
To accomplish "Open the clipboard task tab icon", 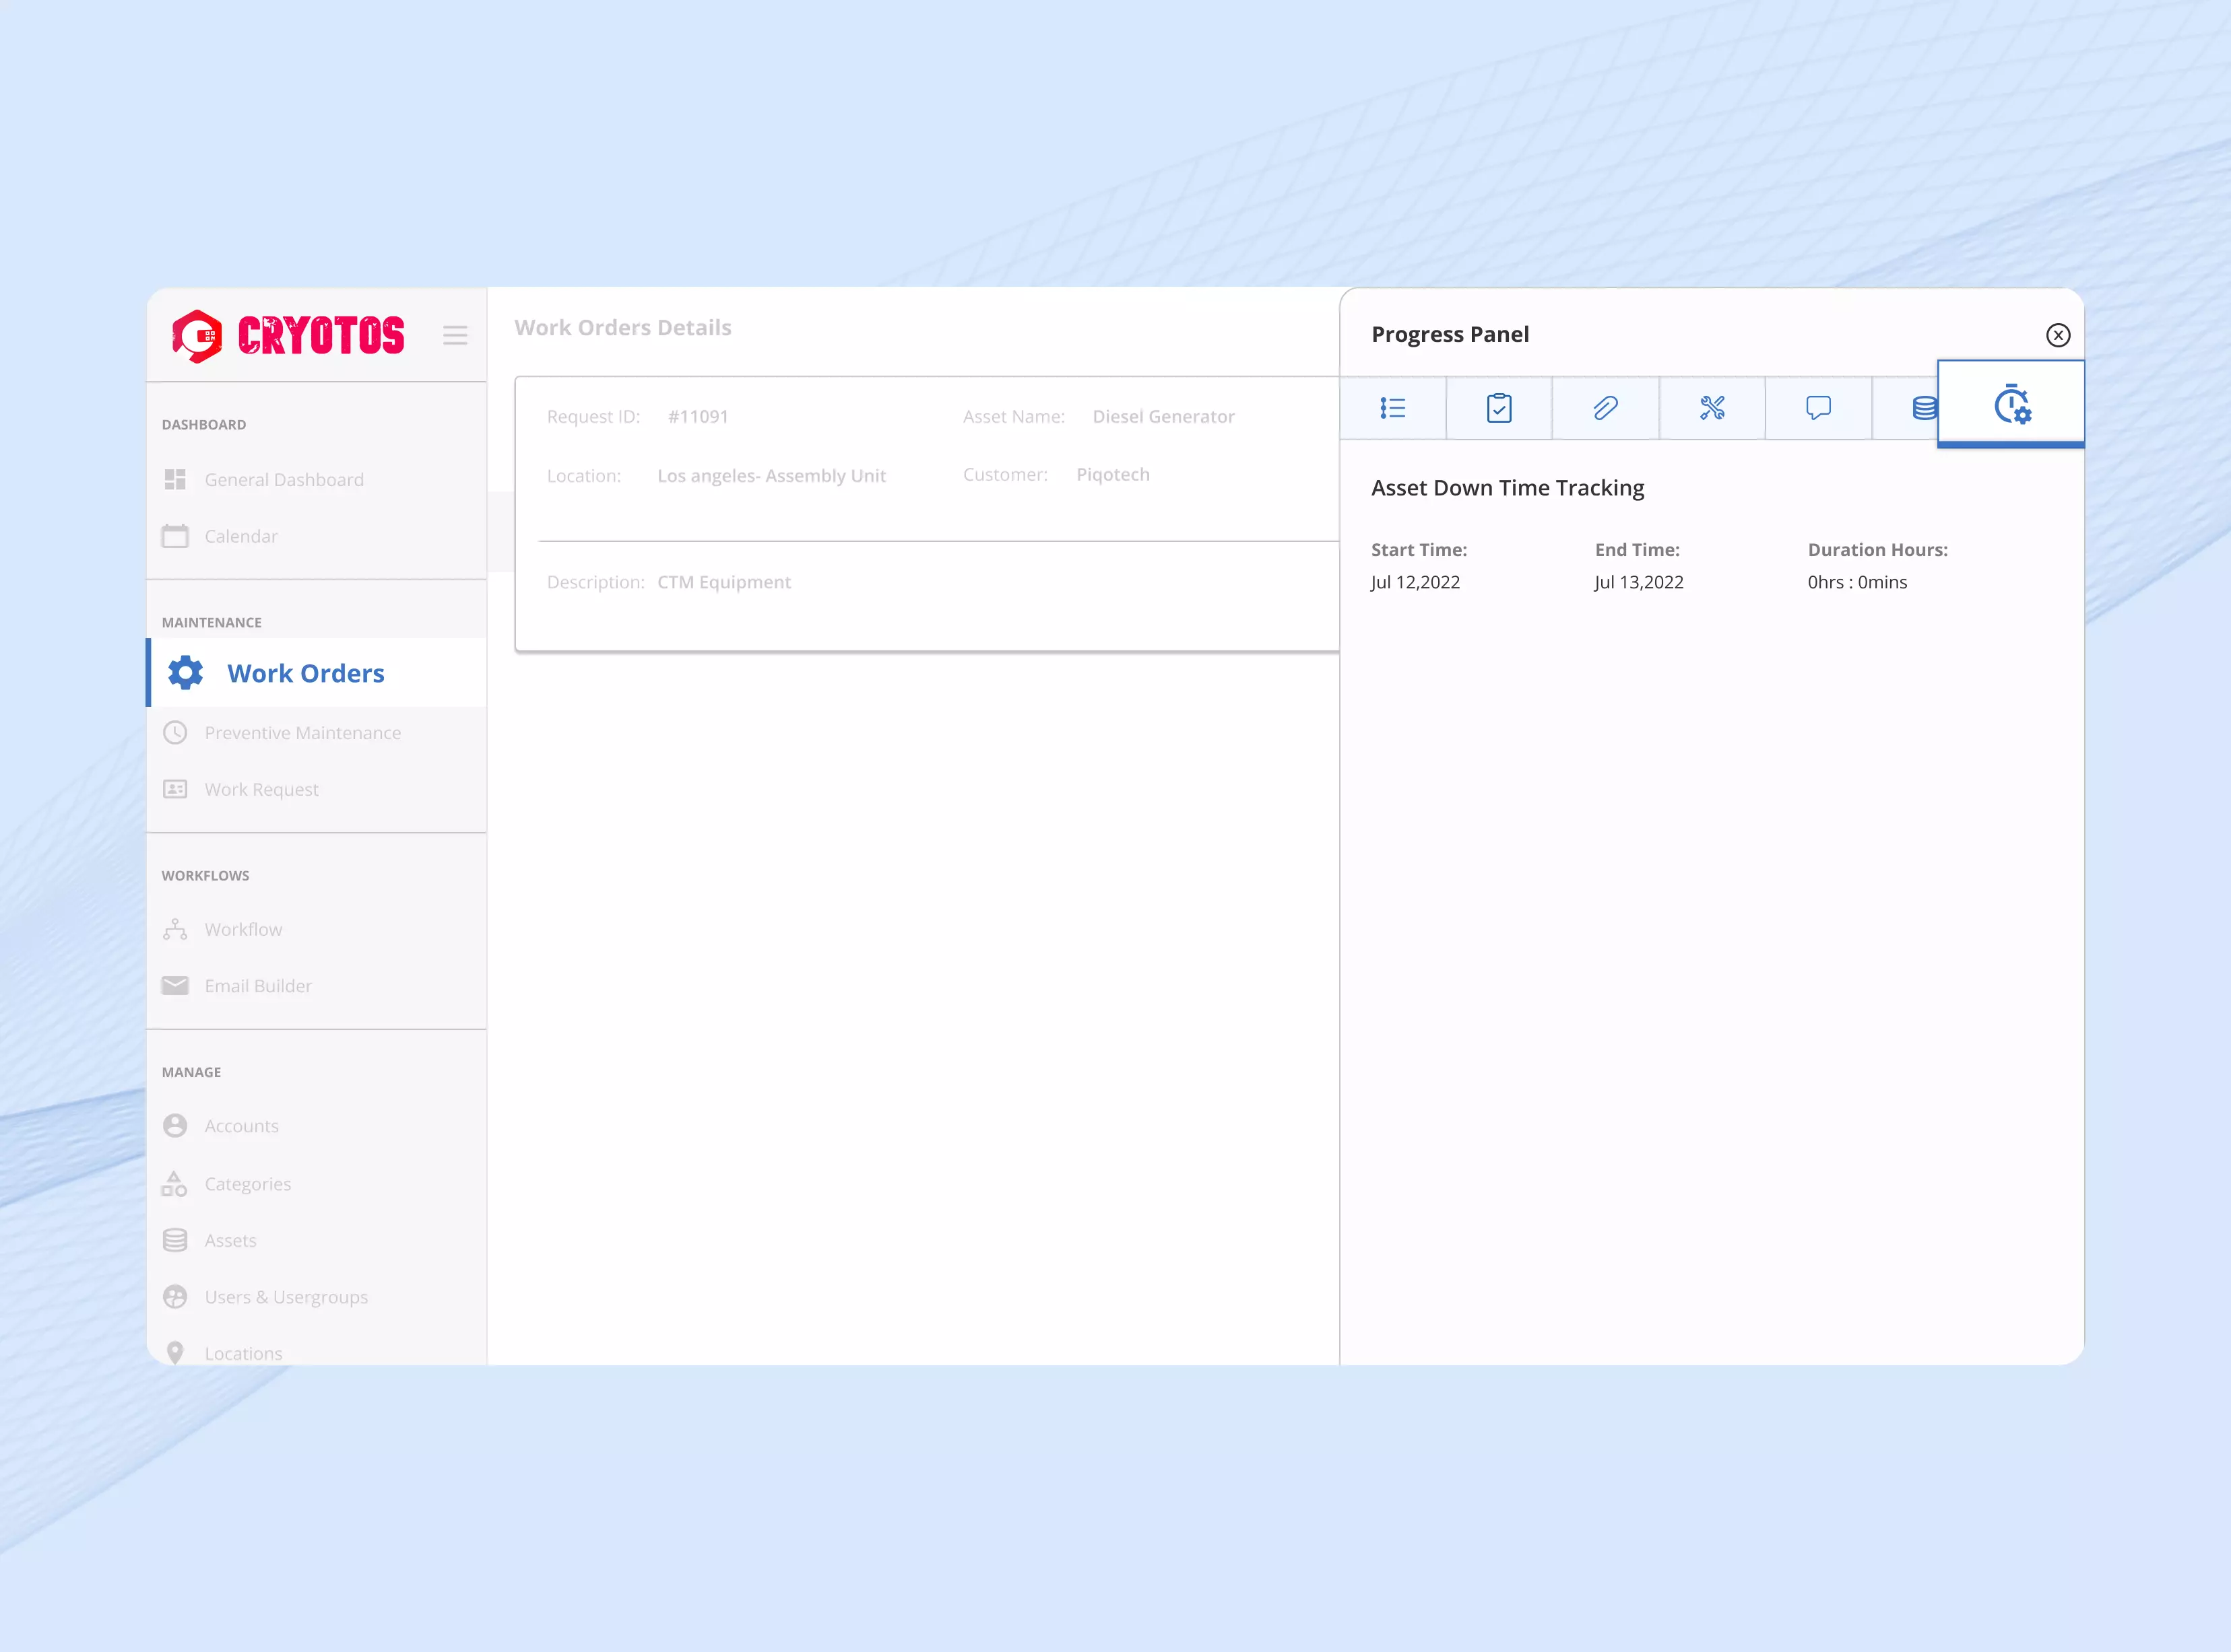I will coord(1499,408).
